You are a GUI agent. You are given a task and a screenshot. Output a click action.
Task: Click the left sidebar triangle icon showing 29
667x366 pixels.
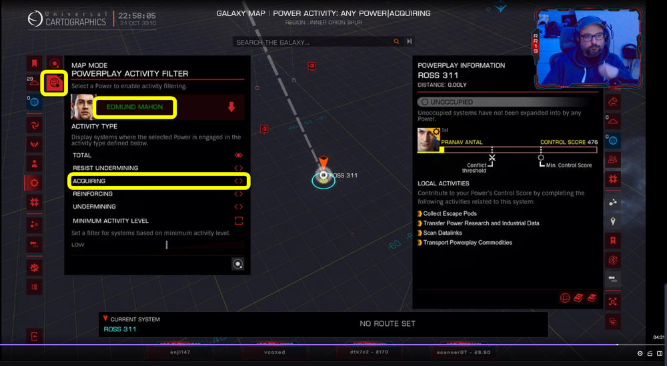[x=34, y=83]
